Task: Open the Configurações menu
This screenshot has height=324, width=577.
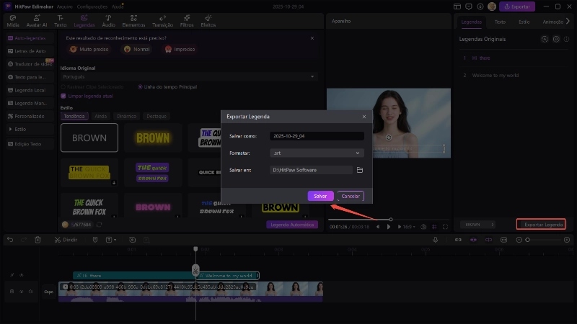Action: 92,6
